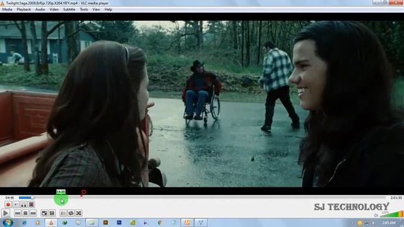Open the Video menu
The image size is (404, 227).
(x=54, y=9)
